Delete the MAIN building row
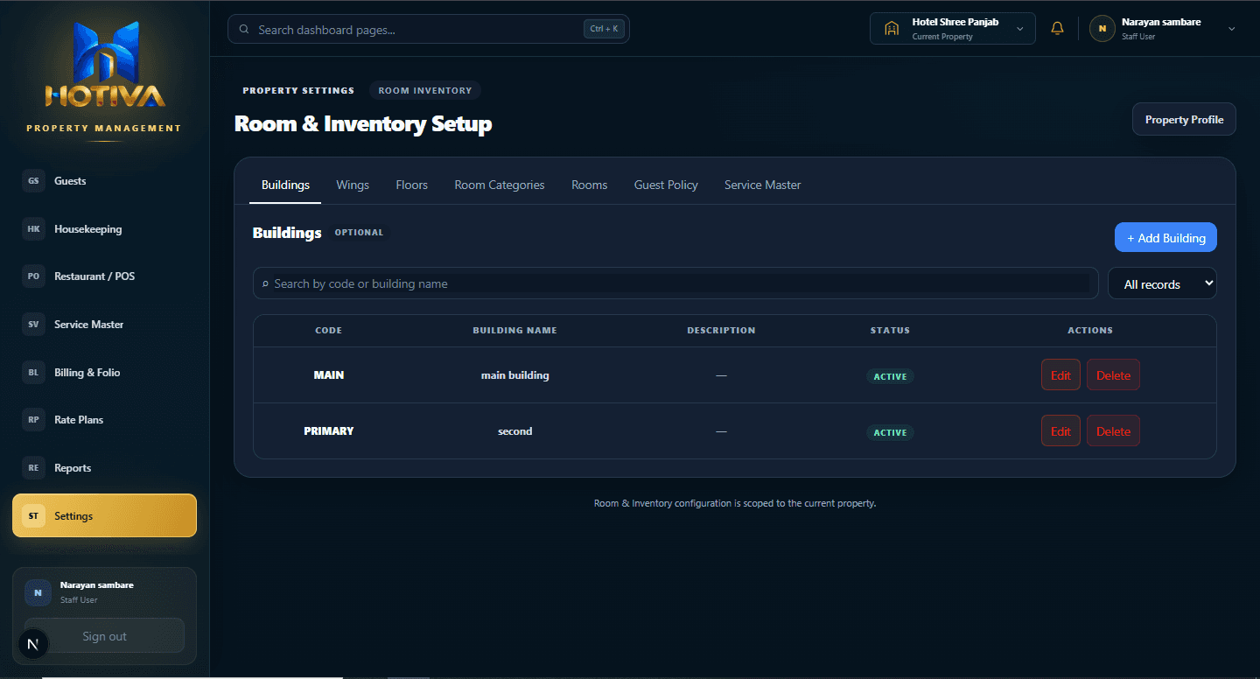 click(x=1113, y=374)
